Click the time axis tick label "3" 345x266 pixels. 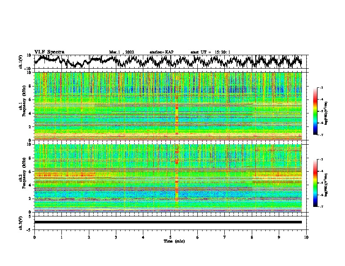[x=116, y=237]
